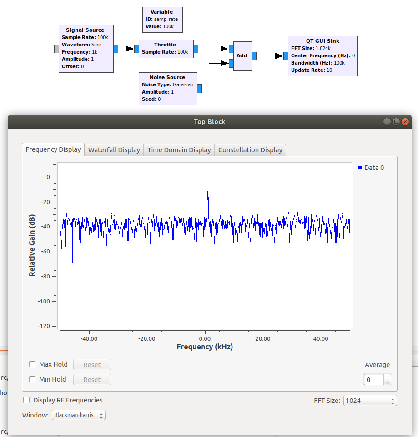This screenshot has height=437, width=418.
Task: Click the Data 0 blue legend swatch
Action: tap(360, 168)
